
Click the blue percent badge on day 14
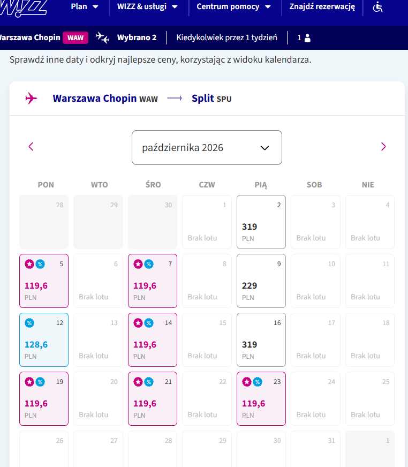(149, 323)
